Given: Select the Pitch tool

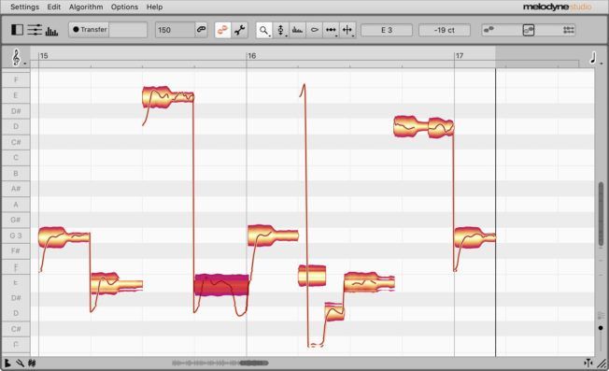Looking at the screenshot, I should (x=280, y=30).
